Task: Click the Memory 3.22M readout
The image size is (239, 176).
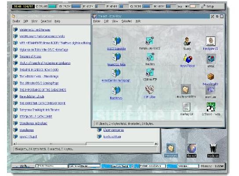Action: tap(212, 166)
